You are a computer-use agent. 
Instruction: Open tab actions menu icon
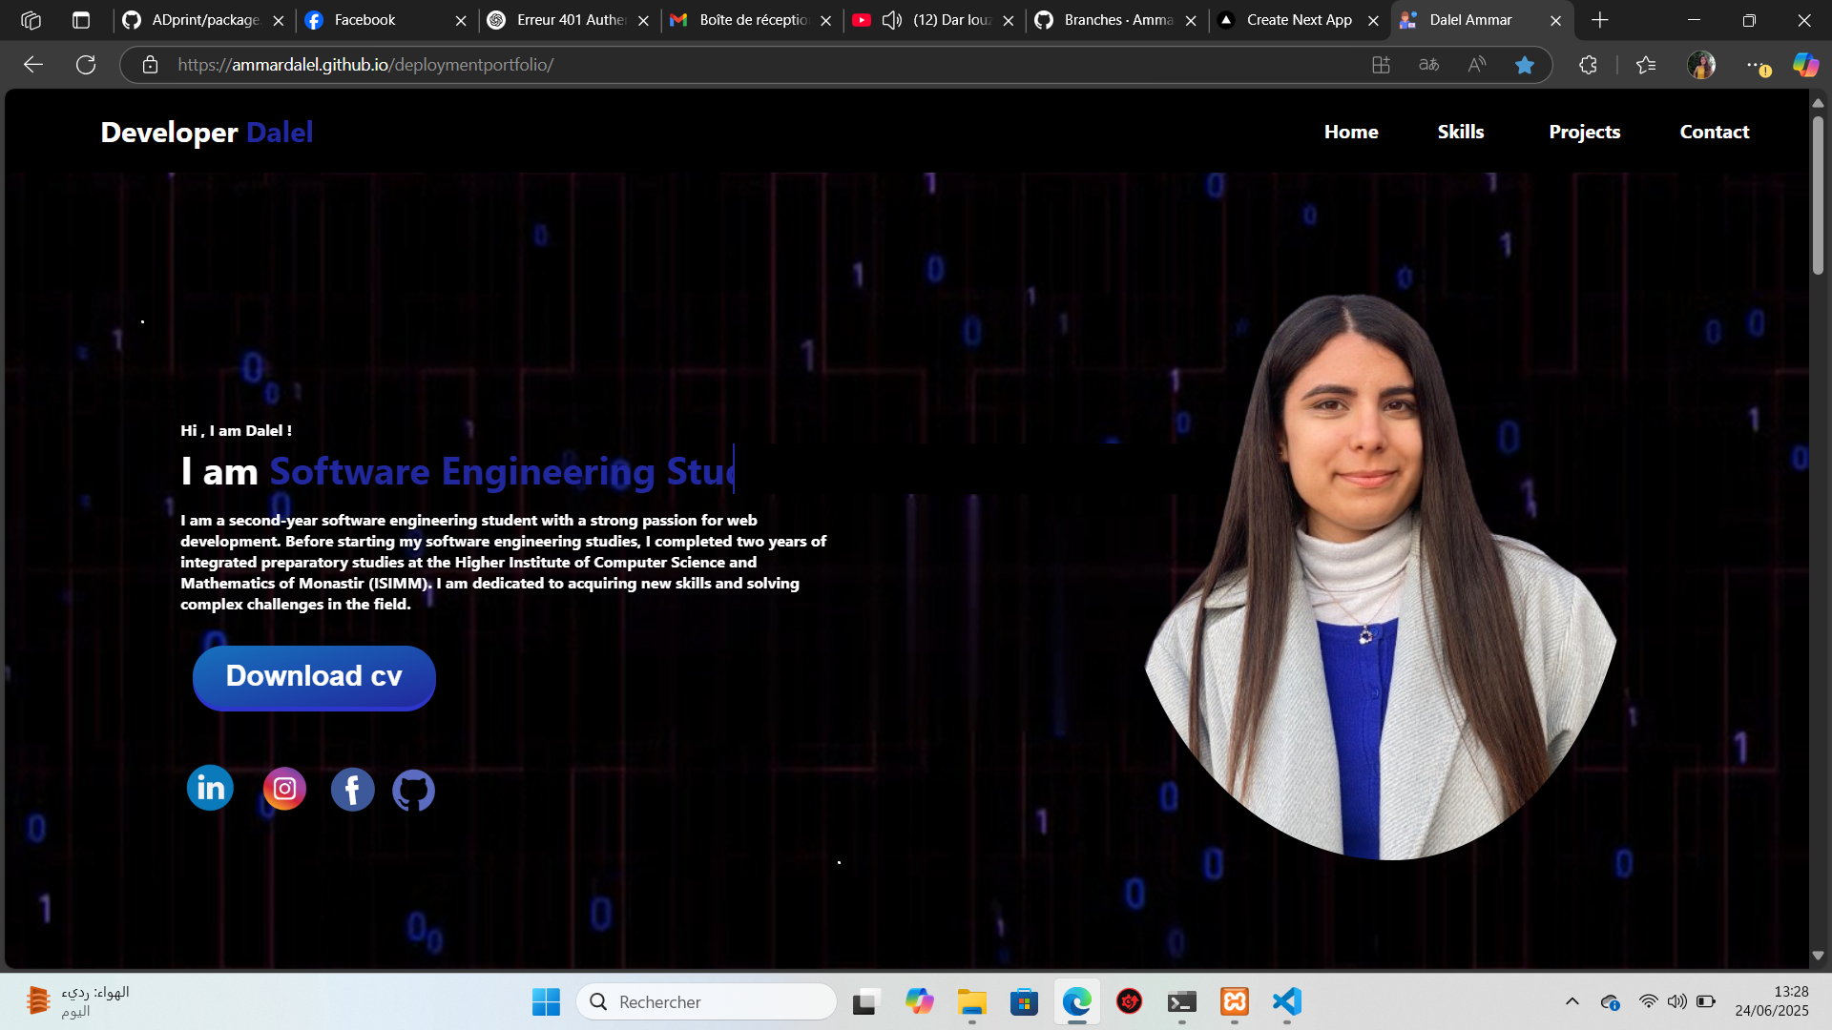81,20
